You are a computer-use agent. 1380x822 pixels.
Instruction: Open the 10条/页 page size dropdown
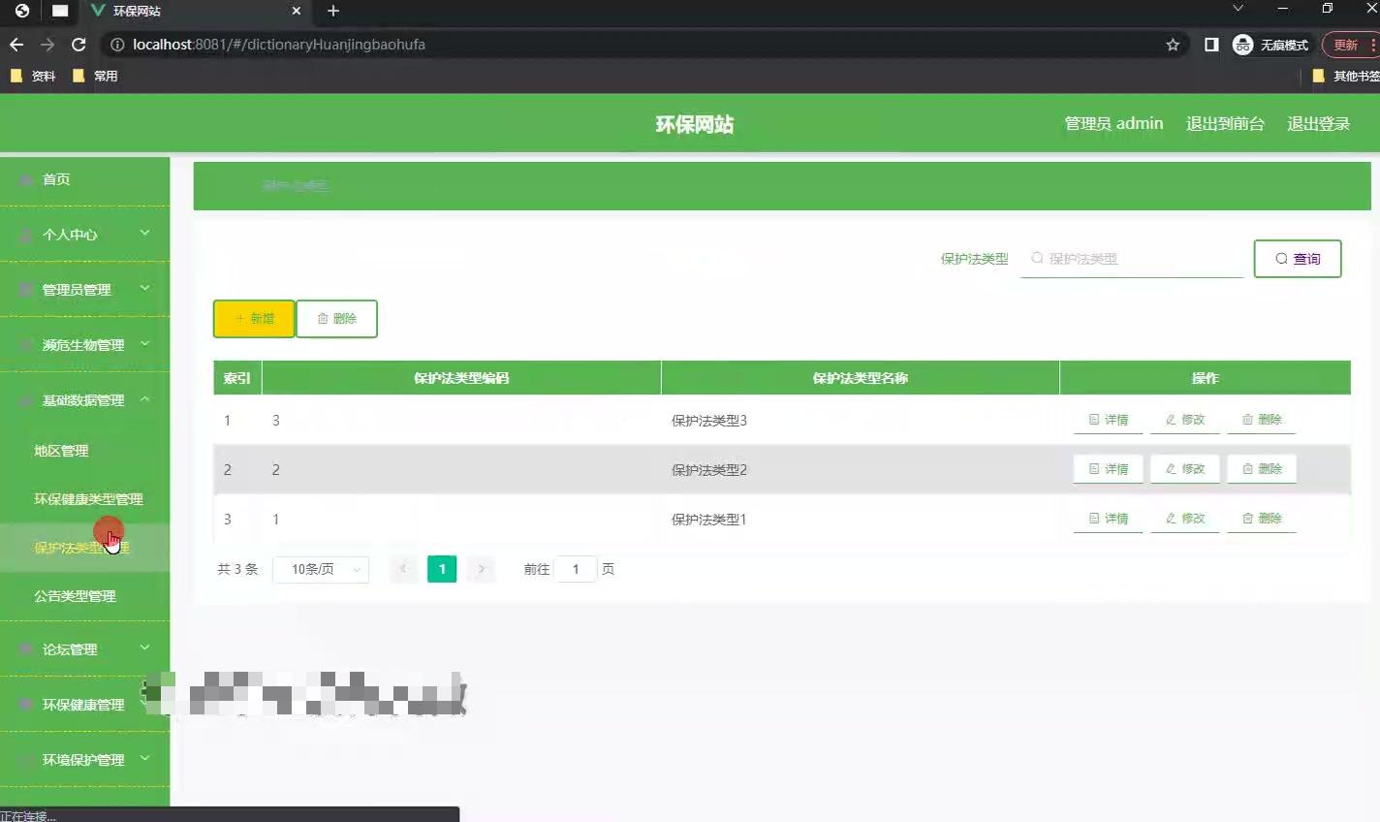click(x=321, y=569)
